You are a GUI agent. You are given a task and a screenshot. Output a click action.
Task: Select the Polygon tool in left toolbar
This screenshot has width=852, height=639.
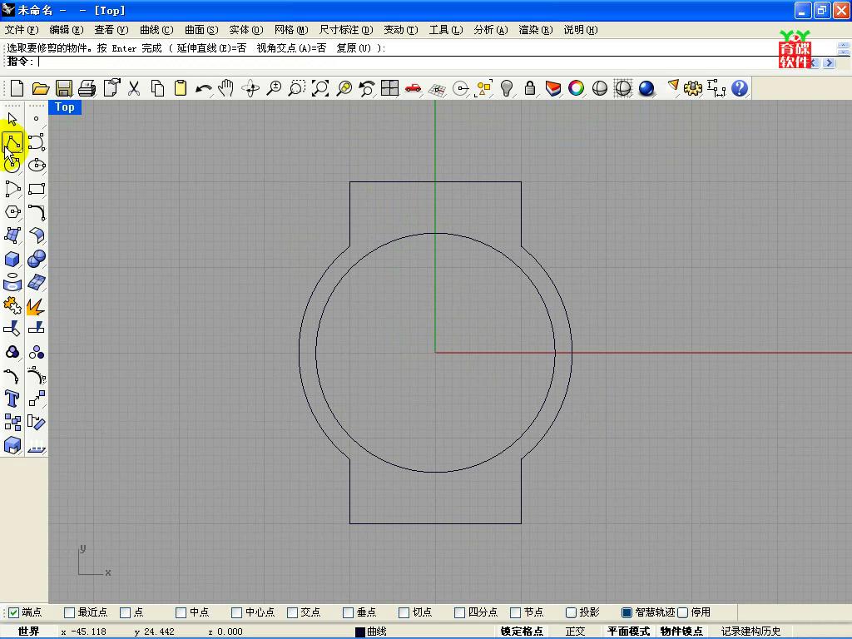12,212
